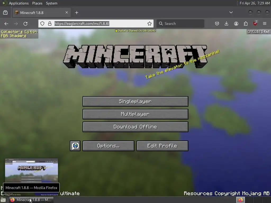Click the Download Offline button
The height and width of the screenshot is (203, 271).
tap(135, 127)
